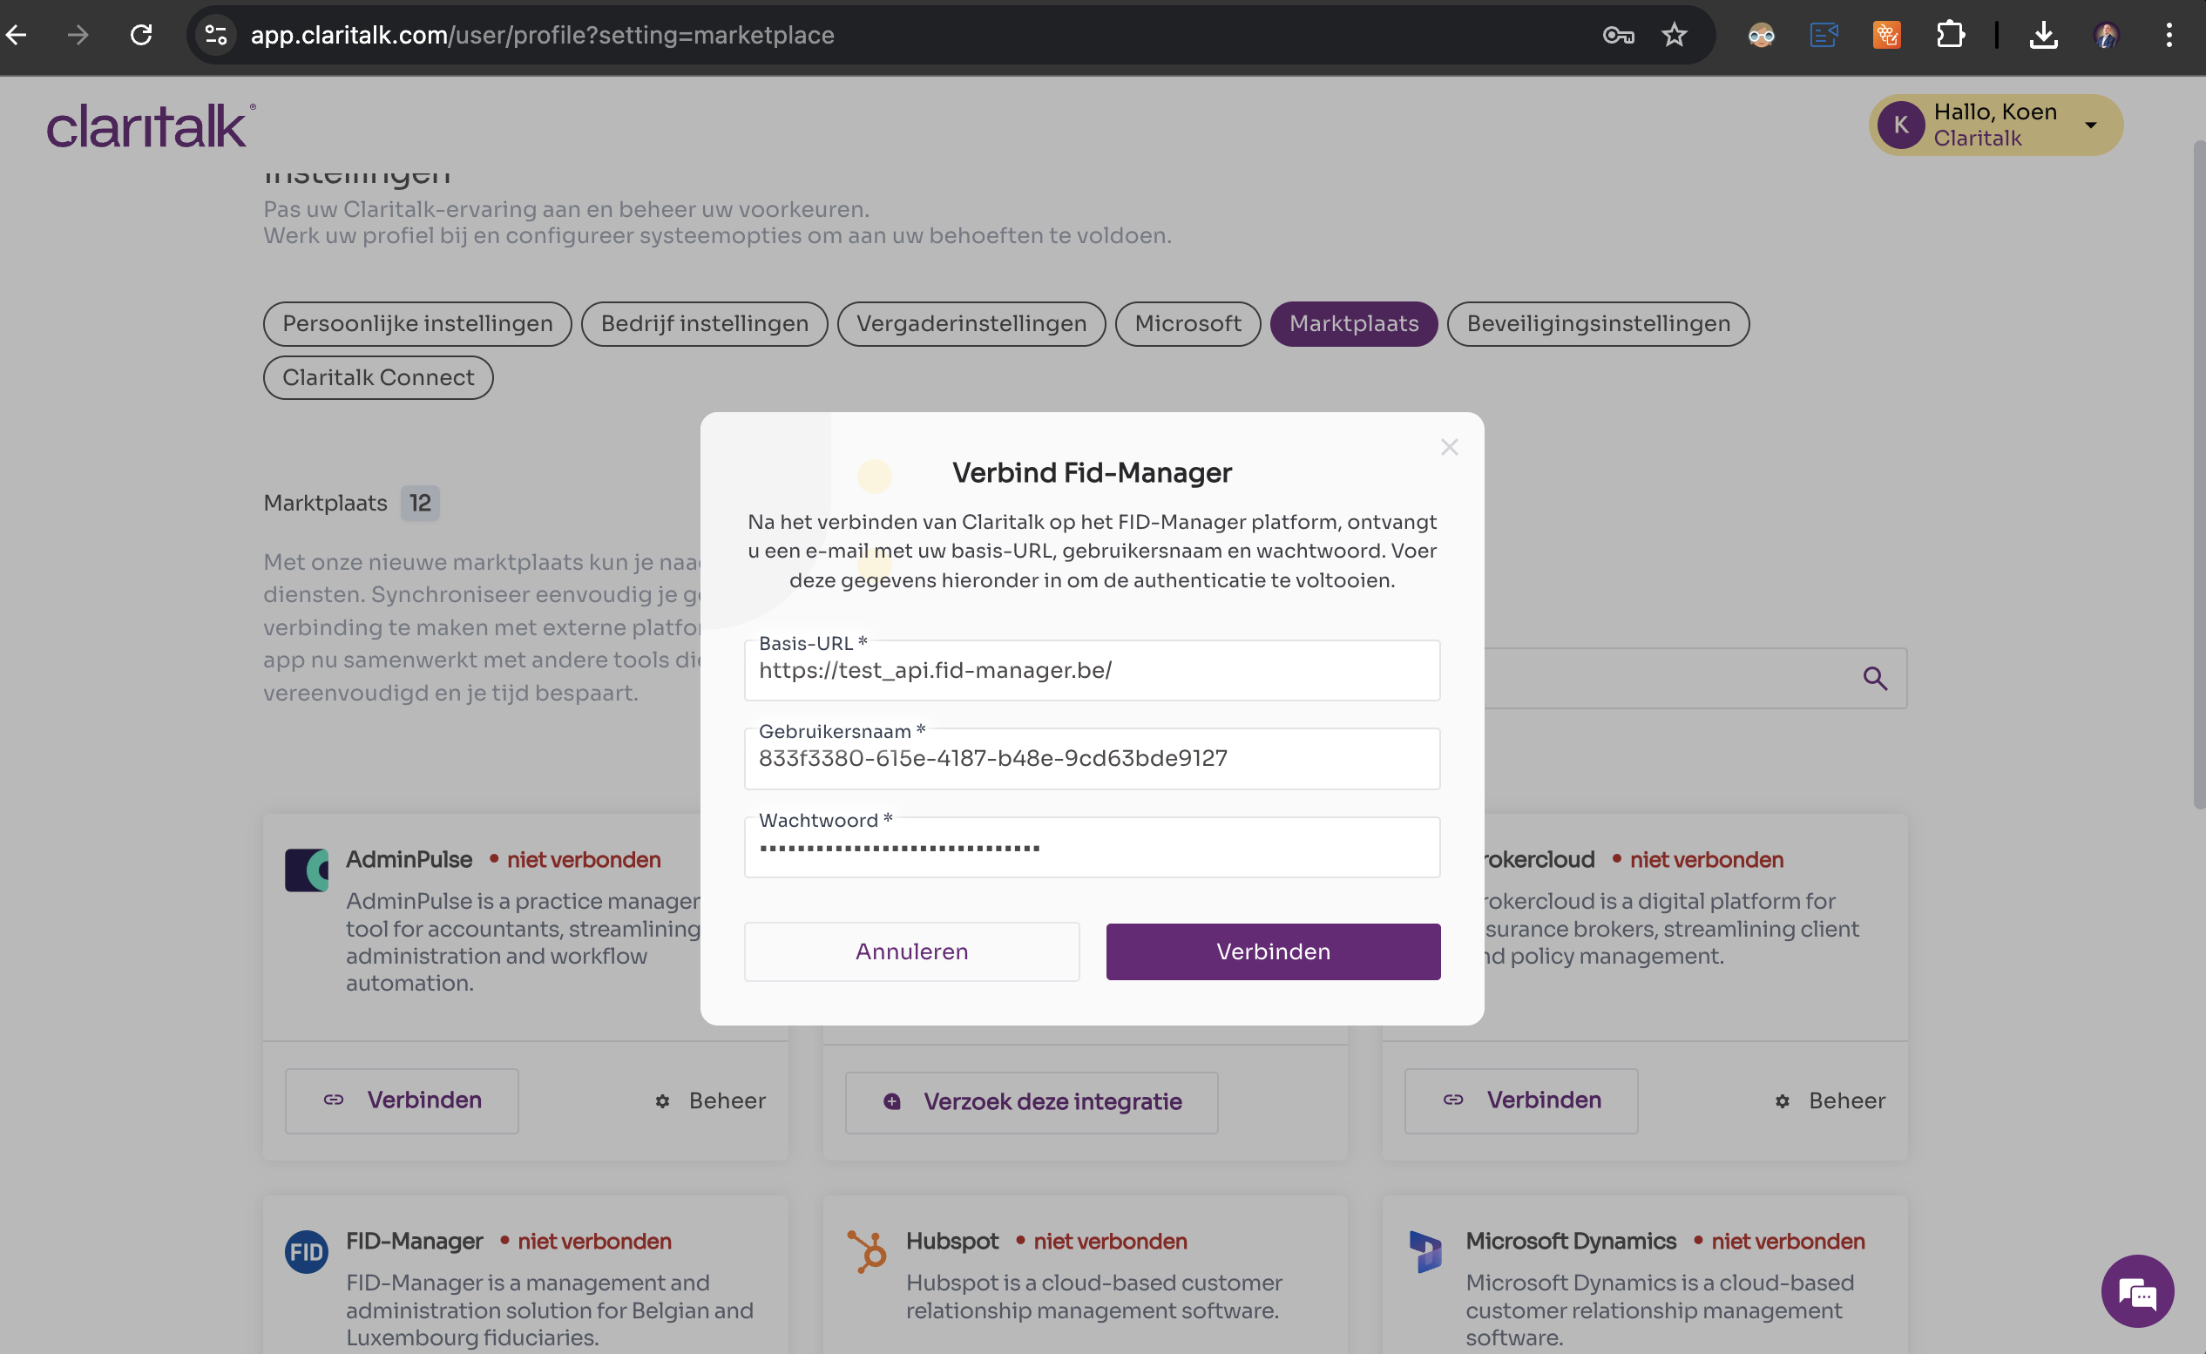Click the Microsoft Dynamics logo icon

(1425, 1252)
